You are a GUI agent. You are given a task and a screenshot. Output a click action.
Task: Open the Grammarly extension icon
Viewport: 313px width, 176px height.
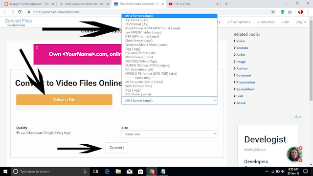coord(283,12)
